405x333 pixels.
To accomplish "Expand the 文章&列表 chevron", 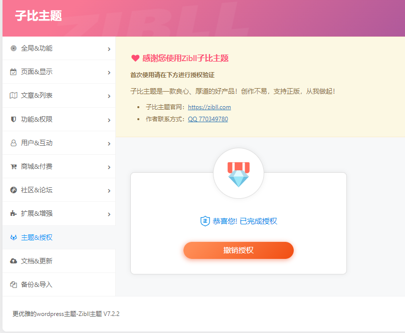I will pyautogui.click(x=109, y=96).
